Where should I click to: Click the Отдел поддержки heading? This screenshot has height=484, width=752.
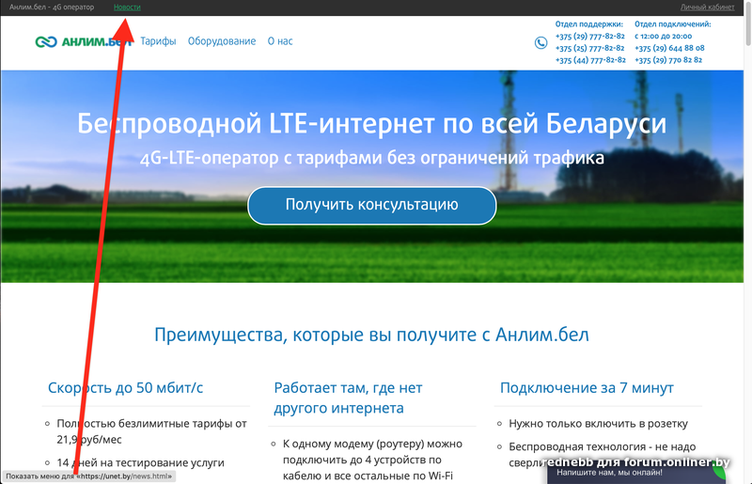[589, 24]
